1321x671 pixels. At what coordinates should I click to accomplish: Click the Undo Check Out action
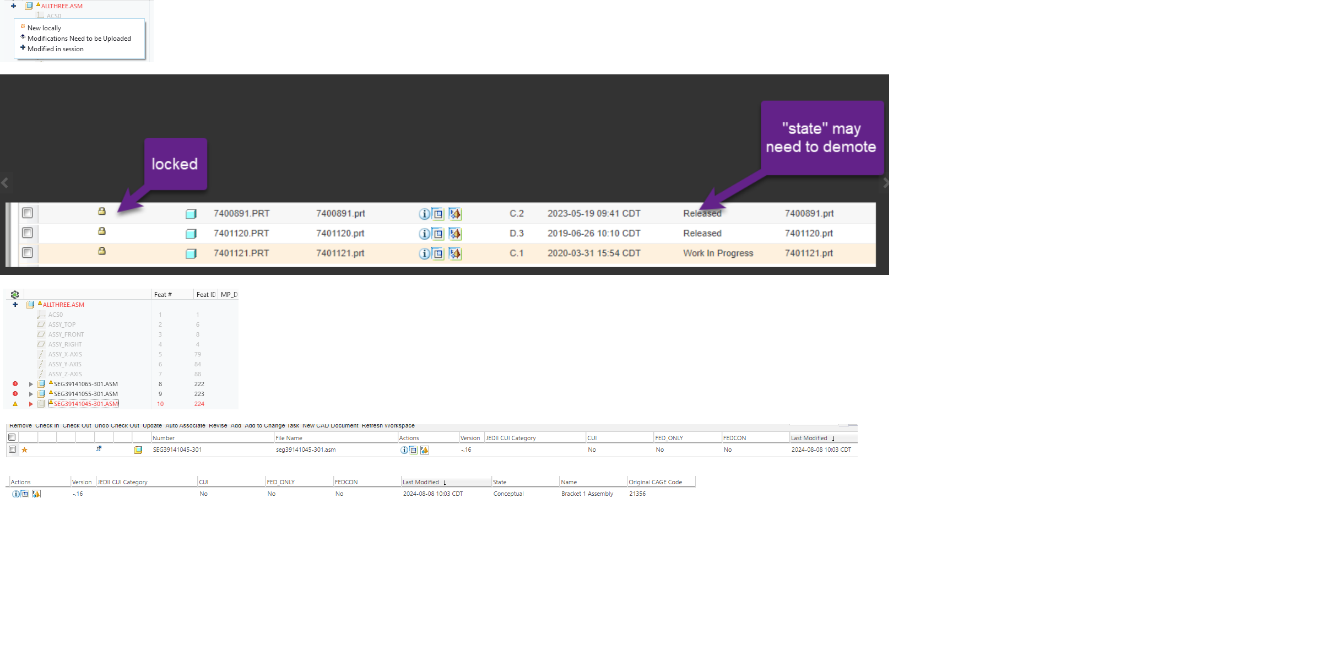tap(116, 425)
